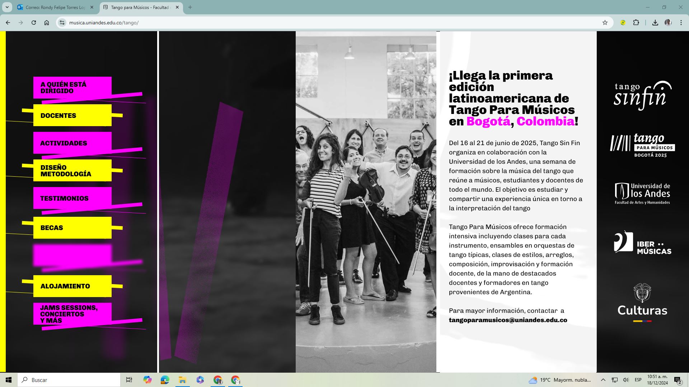689x387 pixels.
Task: Open the Chrome three-dot menu
Action: (x=681, y=22)
